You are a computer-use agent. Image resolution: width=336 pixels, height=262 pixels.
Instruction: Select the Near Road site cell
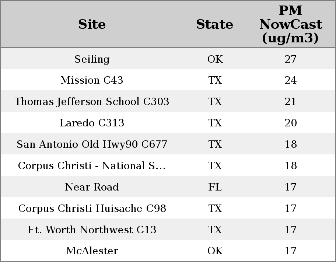(92, 187)
